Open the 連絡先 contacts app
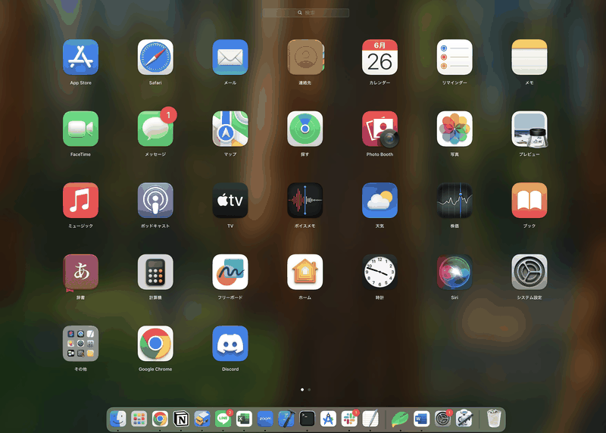The width and height of the screenshot is (606, 433). point(305,58)
